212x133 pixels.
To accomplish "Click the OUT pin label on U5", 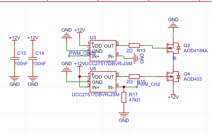I will click(109, 77).
